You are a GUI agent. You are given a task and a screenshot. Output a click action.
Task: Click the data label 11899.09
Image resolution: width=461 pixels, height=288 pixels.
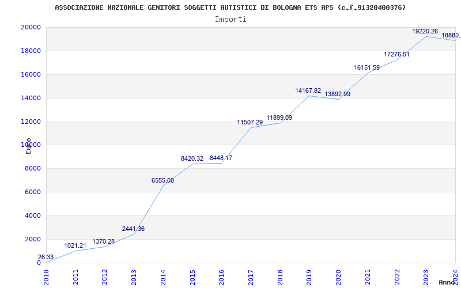[x=279, y=118]
